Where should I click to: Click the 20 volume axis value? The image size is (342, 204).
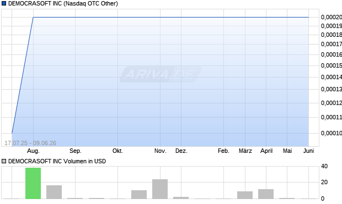[x=324, y=182]
